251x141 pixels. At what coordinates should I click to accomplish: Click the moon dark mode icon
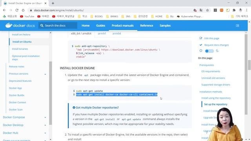point(217,51)
